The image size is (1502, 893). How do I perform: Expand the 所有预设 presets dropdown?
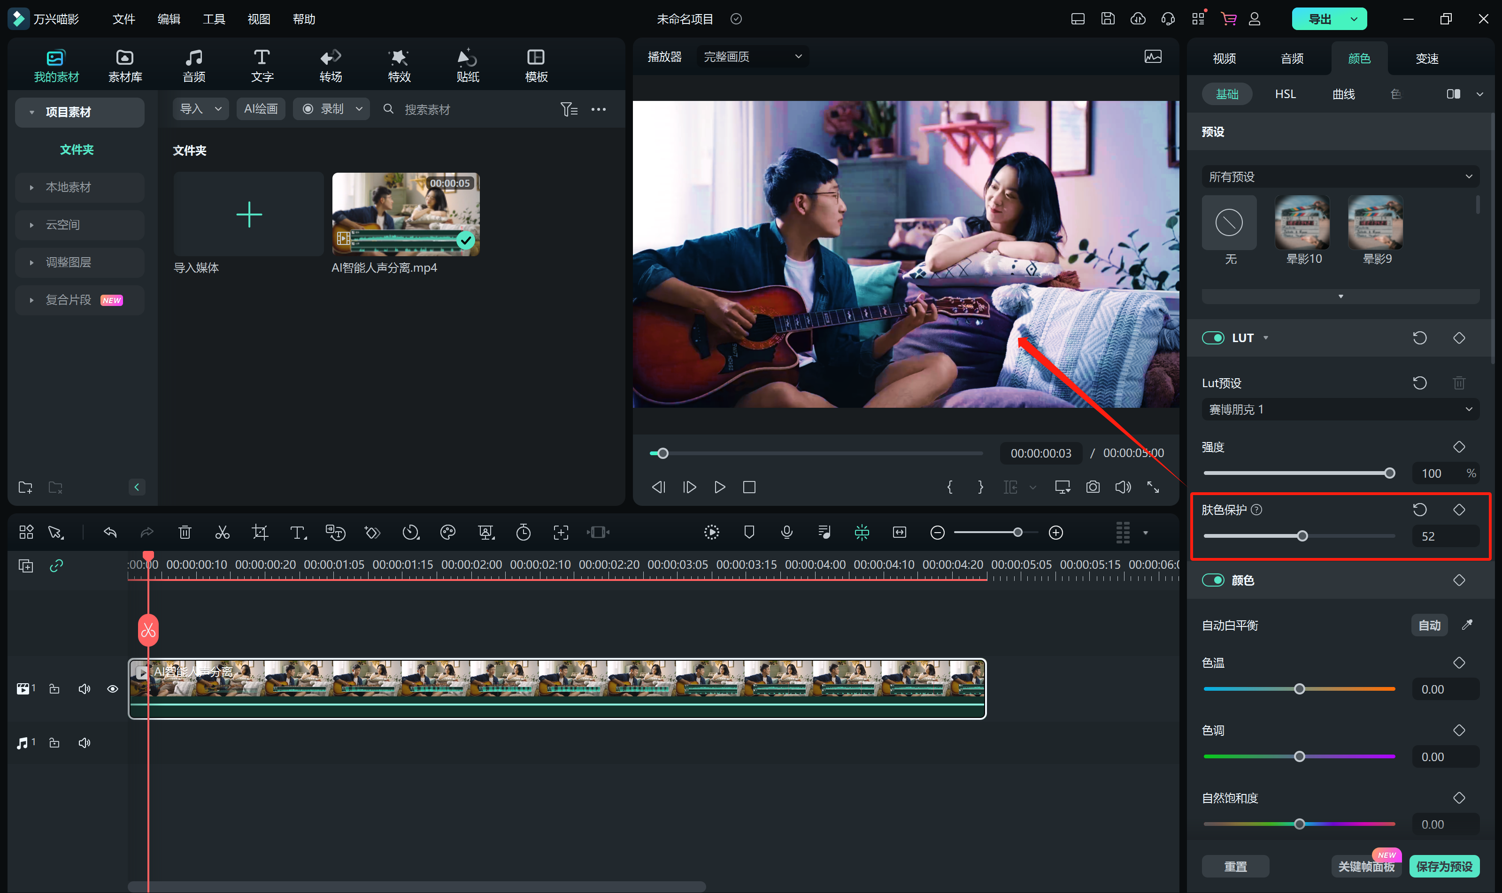pos(1340,176)
